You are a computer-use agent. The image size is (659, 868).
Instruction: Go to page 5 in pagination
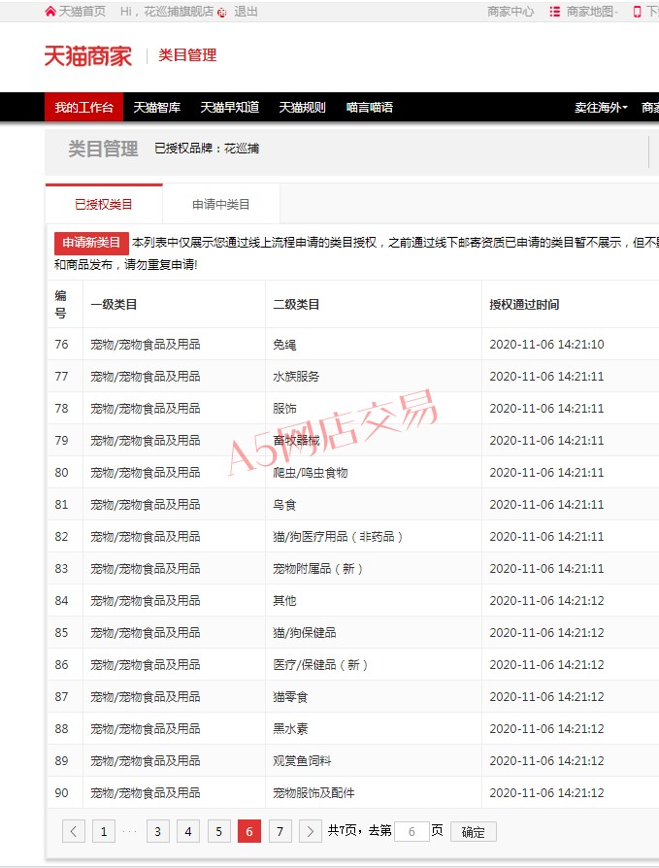(218, 831)
